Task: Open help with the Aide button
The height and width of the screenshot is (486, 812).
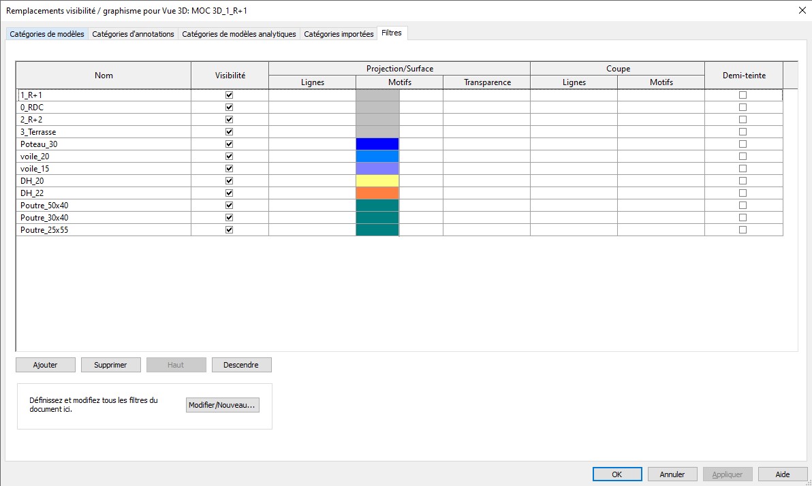Action: [783, 474]
